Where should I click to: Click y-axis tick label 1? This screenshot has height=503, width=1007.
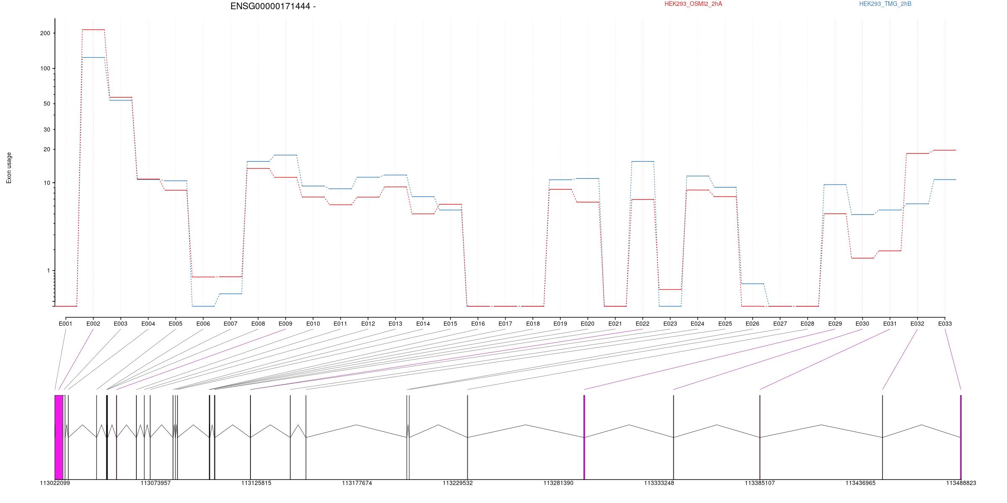pos(48,270)
